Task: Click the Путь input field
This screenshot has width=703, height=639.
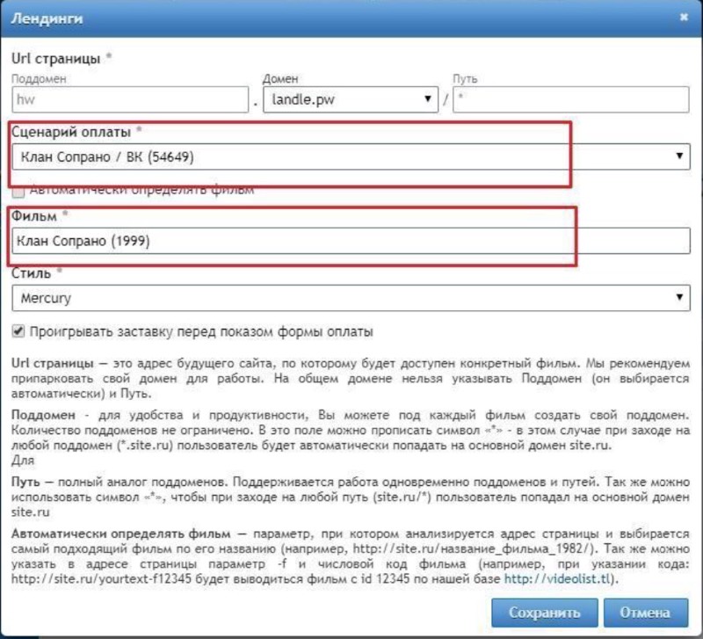Action: tap(571, 99)
